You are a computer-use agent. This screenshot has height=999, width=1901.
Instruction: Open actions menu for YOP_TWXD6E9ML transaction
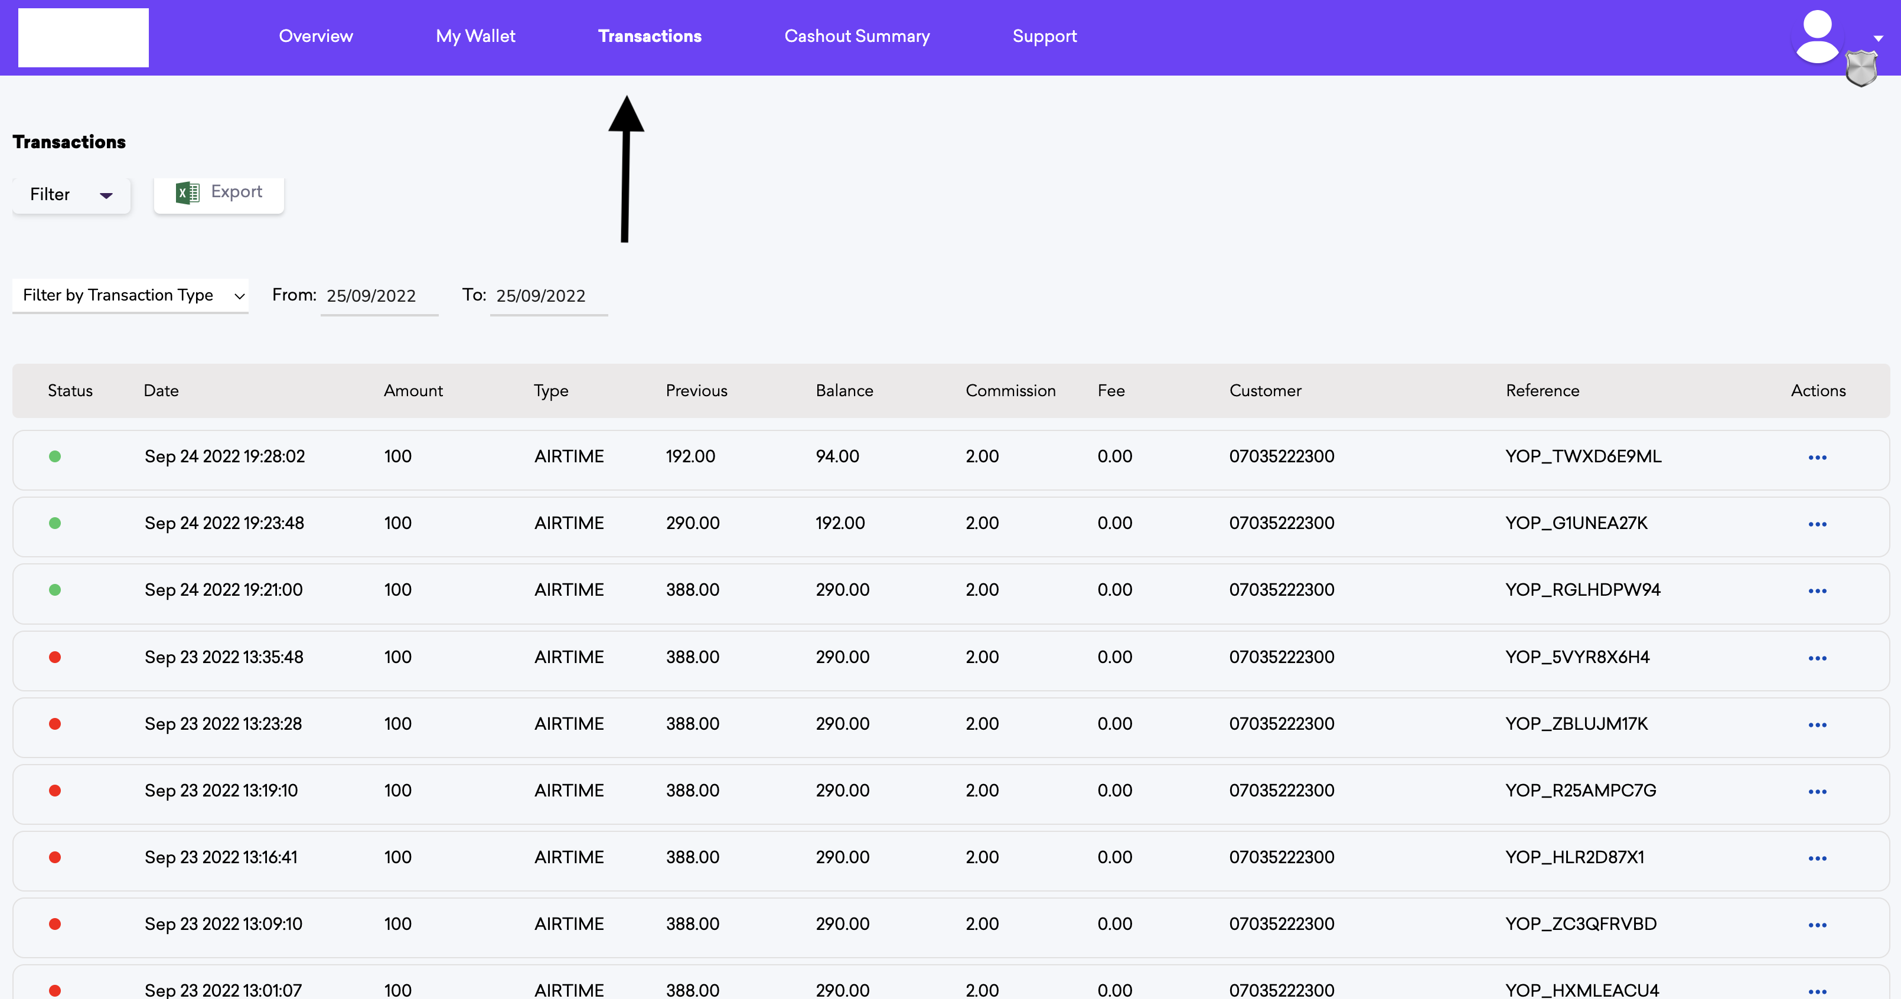(x=1817, y=458)
